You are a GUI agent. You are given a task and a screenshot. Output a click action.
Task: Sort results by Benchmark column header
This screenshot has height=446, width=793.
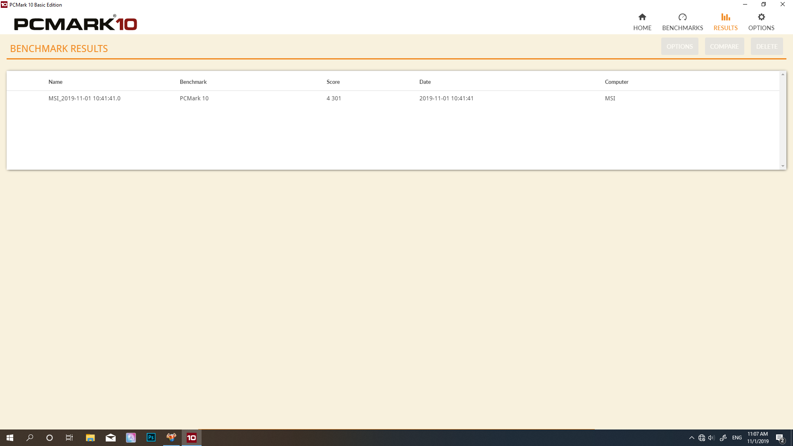click(193, 82)
